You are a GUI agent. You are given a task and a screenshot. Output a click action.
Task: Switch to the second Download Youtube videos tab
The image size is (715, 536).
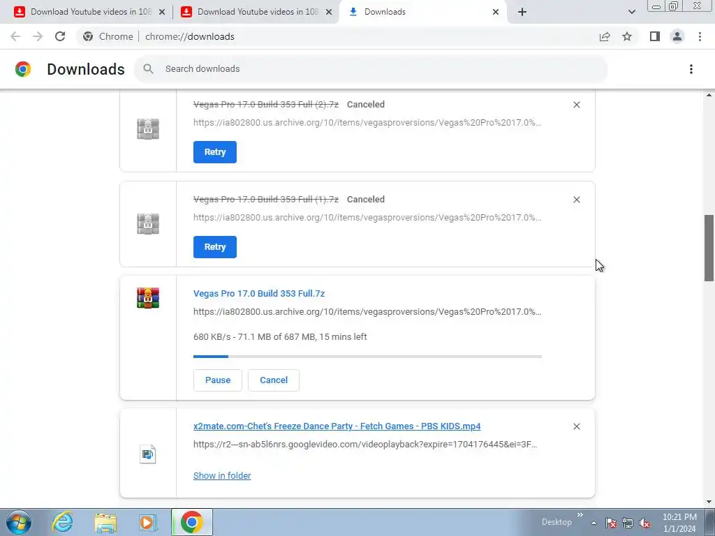(x=257, y=12)
